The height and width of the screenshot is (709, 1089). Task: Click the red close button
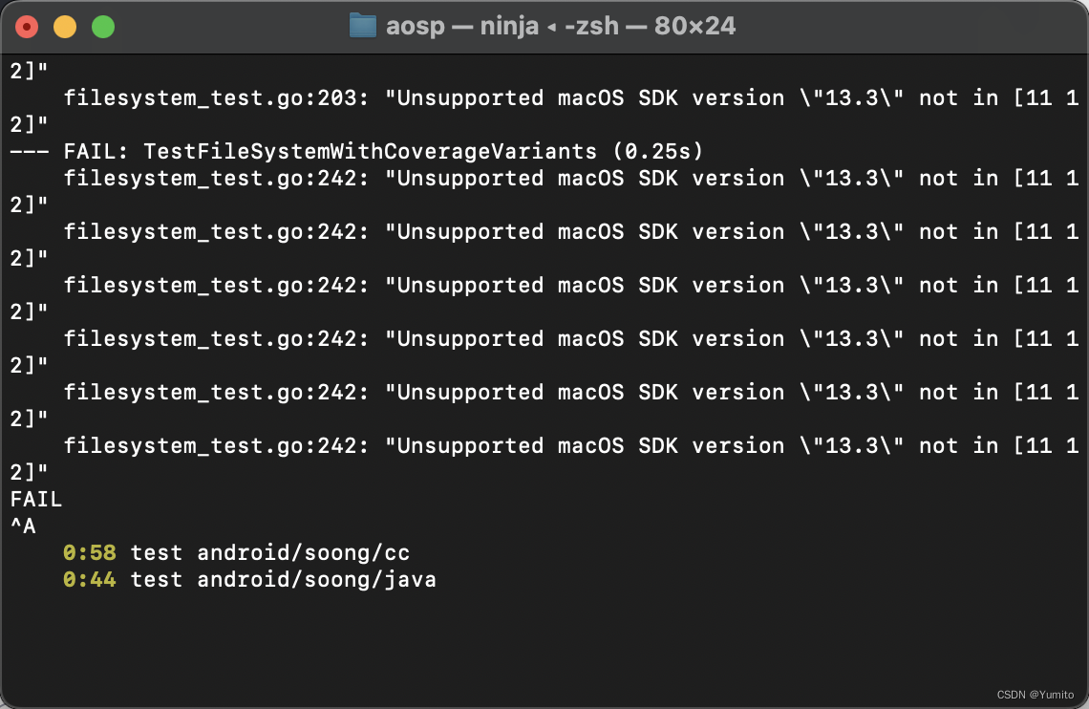27,26
